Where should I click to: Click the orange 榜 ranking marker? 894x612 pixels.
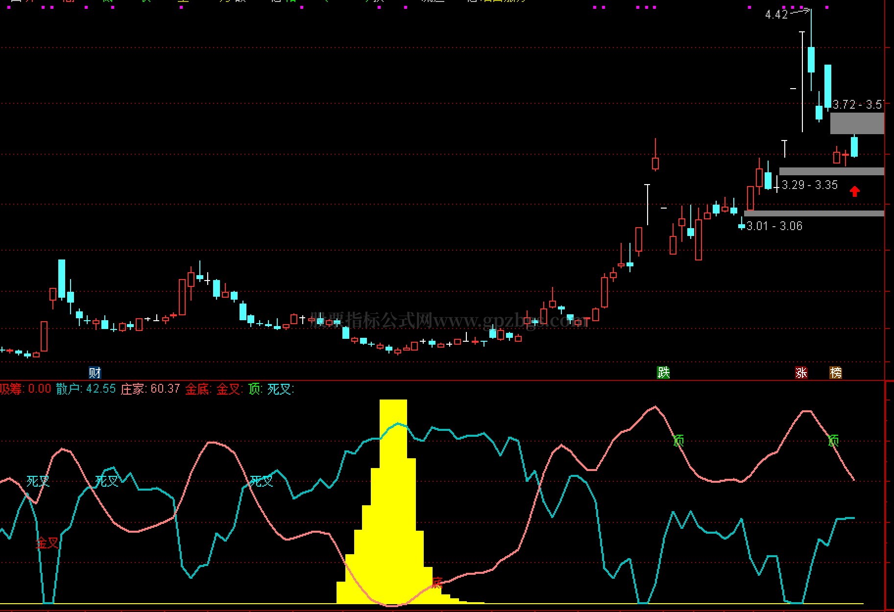[835, 373]
